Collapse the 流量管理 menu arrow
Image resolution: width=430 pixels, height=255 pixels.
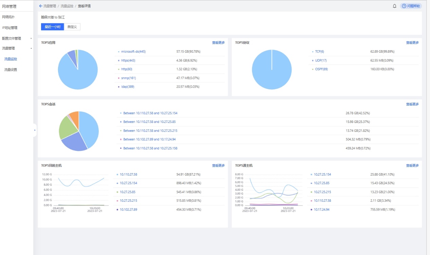click(31, 48)
